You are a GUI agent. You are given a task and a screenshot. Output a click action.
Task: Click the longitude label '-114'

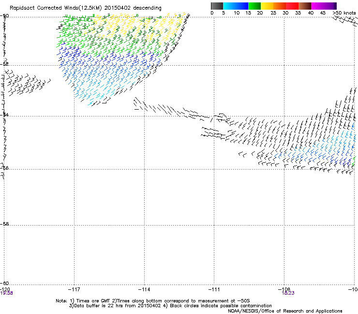point(144,289)
